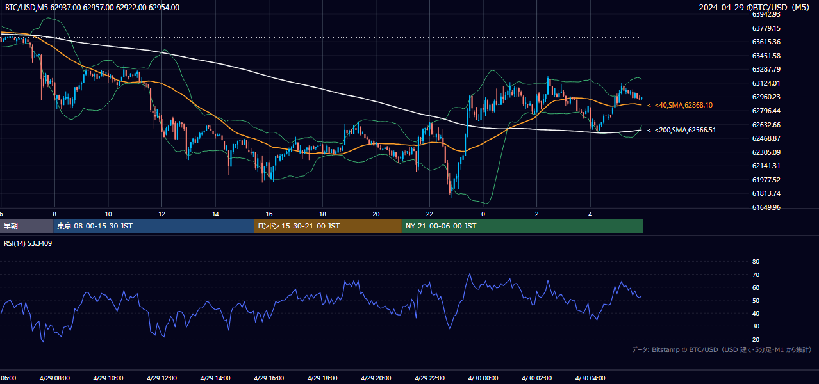Click the price axis value 63287.79

click(x=766, y=69)
